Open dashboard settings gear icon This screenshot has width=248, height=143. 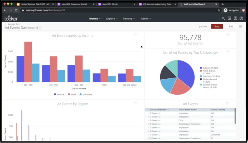click(240, 26)
